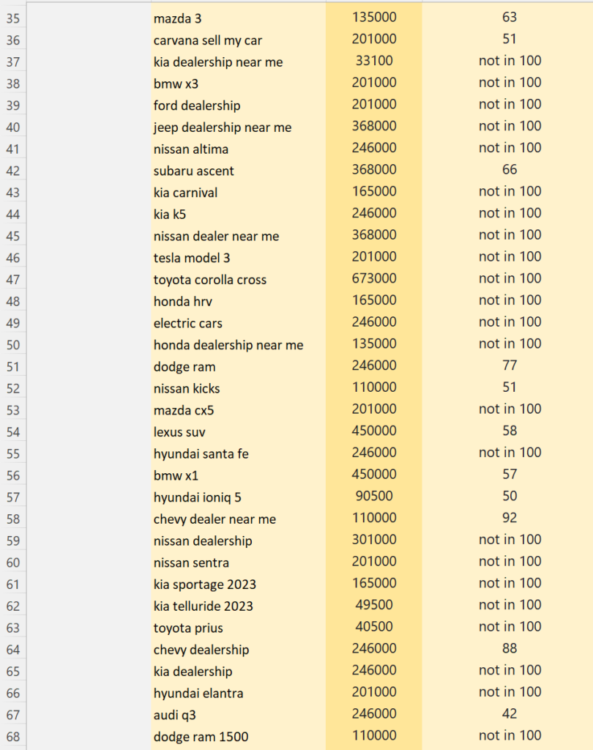Click 'honda dealership near me' cell
The width and height of the screenshot is (593, 750).
coord(238,345)
